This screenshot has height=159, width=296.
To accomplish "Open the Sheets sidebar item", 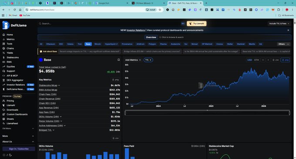I will tap(8, 119).
